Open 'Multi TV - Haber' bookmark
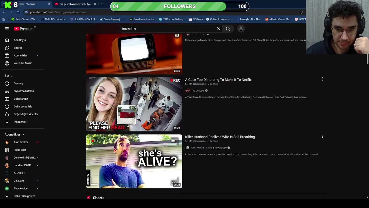 point(54,19)
